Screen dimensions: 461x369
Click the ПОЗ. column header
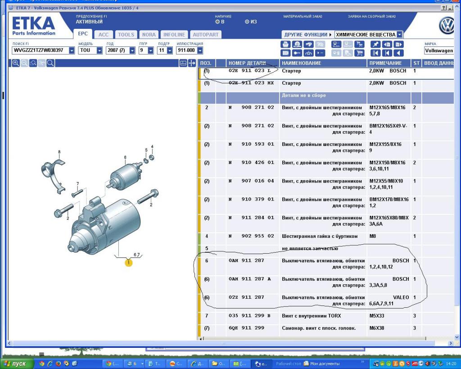[207, 63]
